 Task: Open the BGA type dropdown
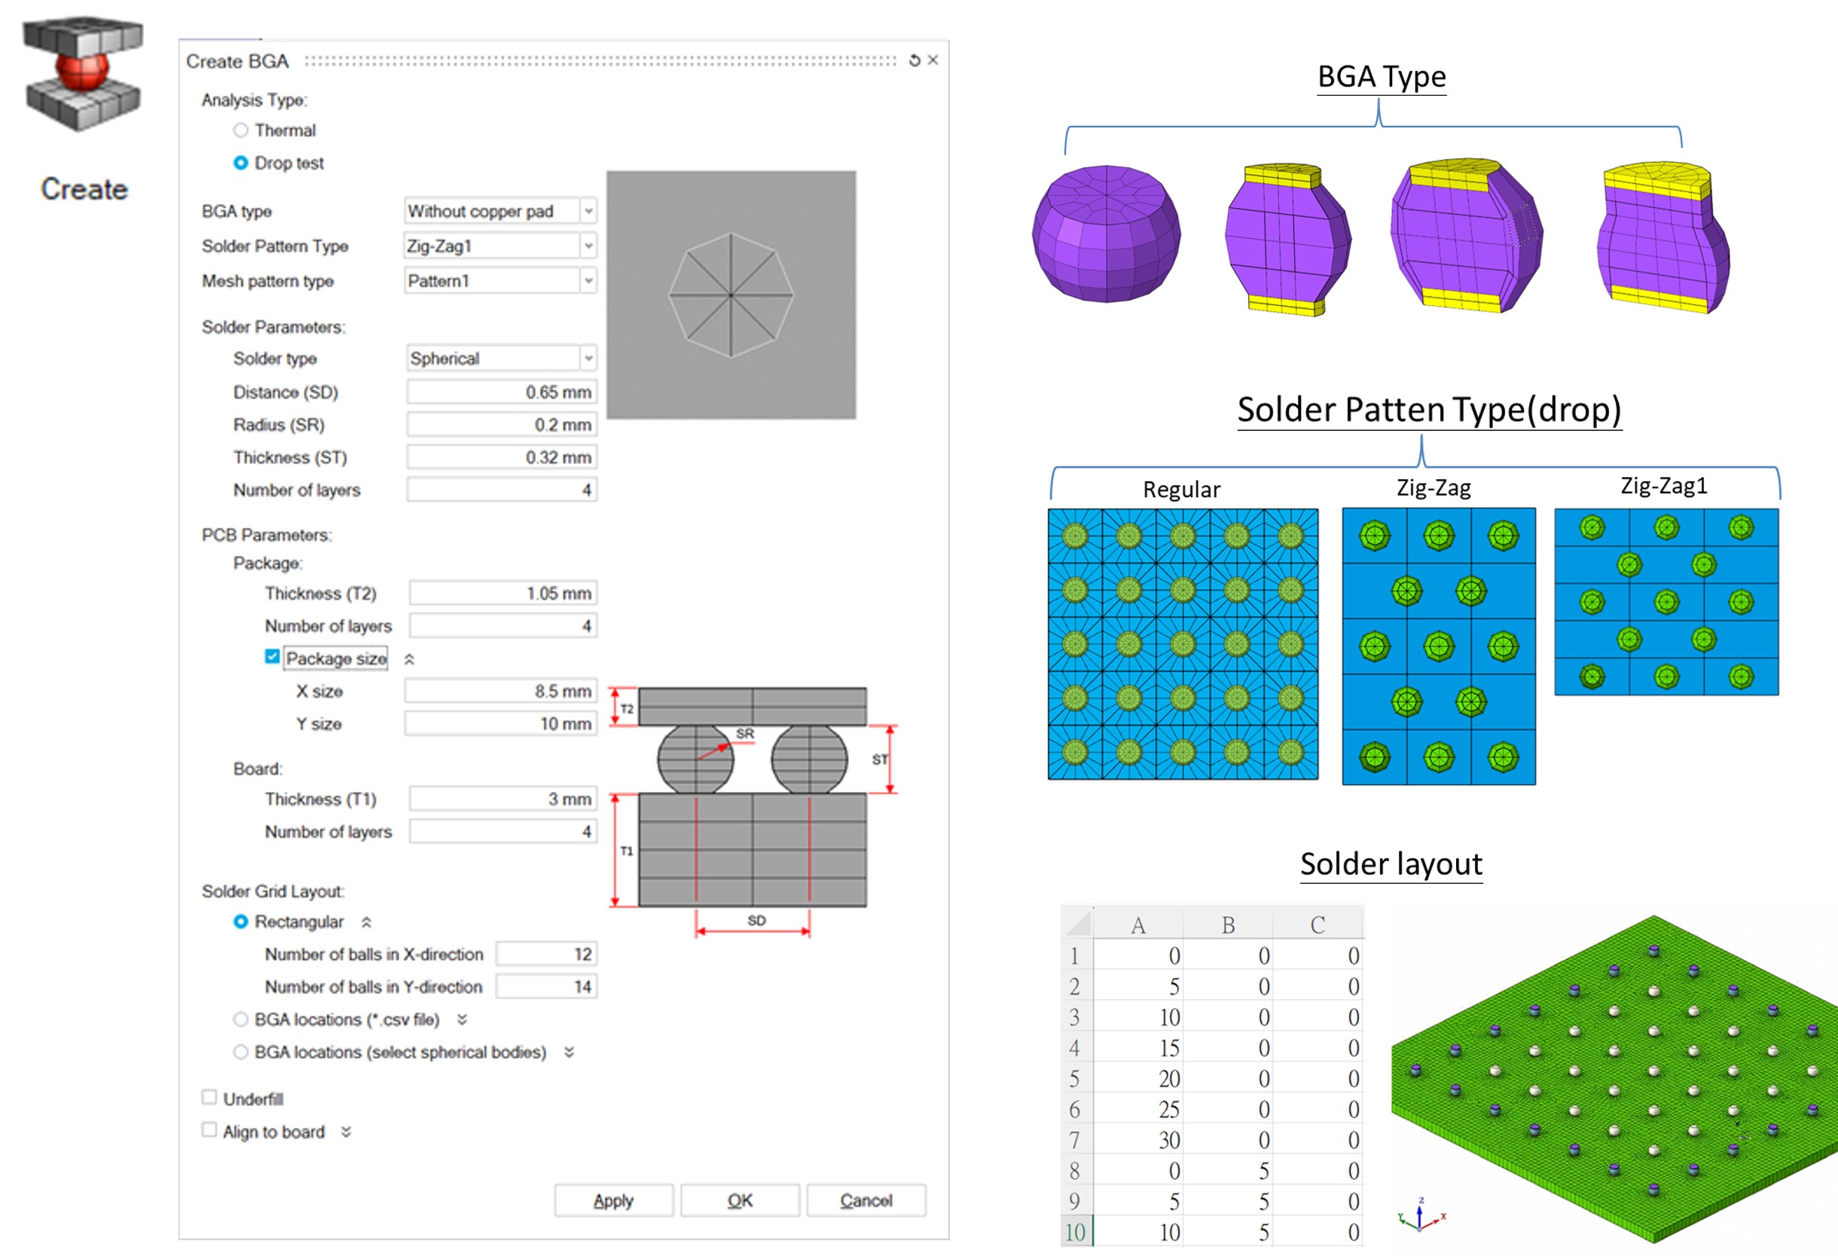click(588, 211)
